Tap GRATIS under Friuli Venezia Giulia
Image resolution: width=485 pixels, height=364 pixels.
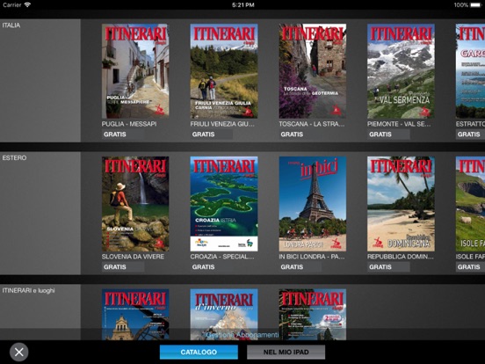212,135
